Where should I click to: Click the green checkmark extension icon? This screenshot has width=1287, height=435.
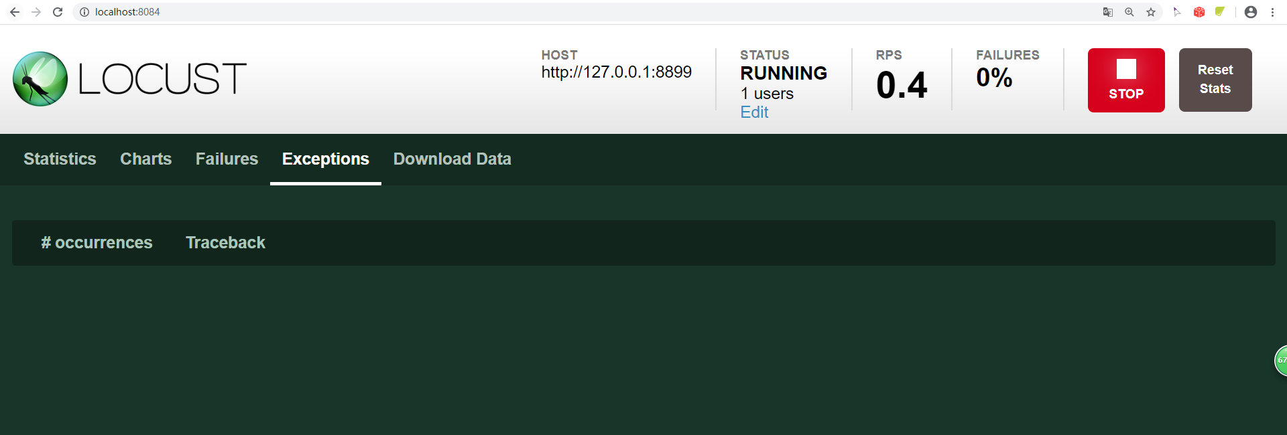pos(1220,12)
